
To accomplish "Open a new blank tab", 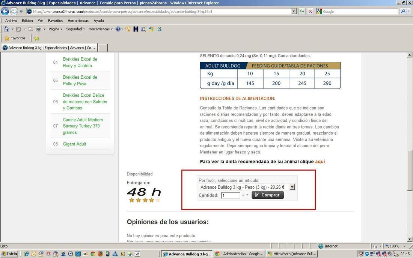I will point(103,48).
